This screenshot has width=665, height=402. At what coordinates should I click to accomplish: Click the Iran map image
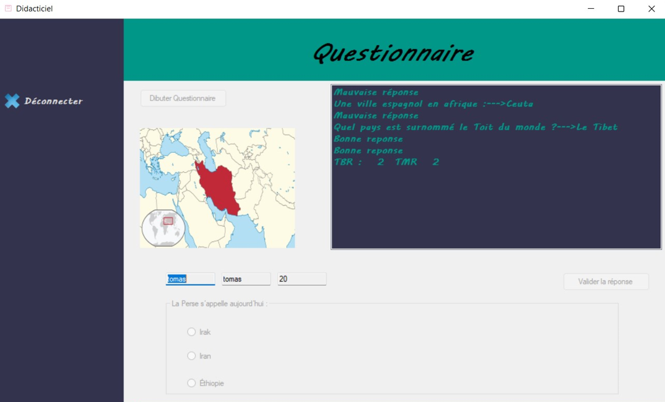pos(217,187)
